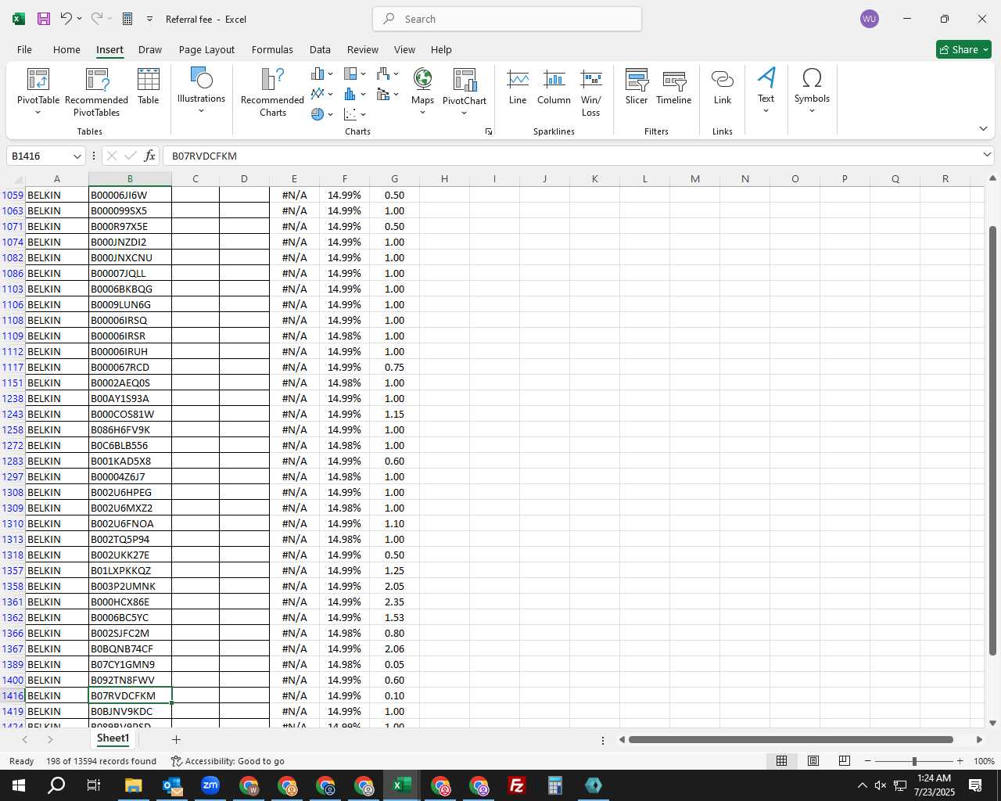Open the Text group options
The width and height of the screenshot is (1001, 801).
point(766,91)
